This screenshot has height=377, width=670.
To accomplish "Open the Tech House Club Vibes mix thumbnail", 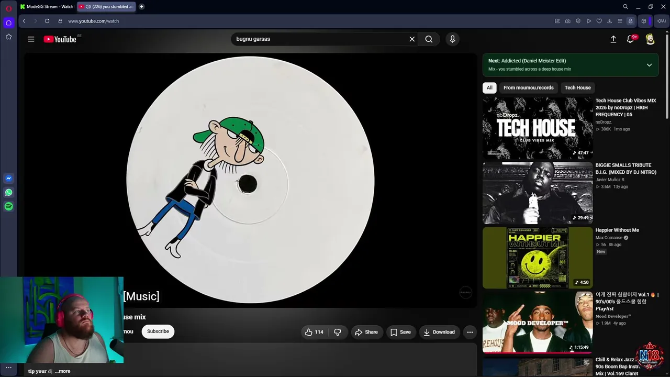I will [x=538, y=128].
